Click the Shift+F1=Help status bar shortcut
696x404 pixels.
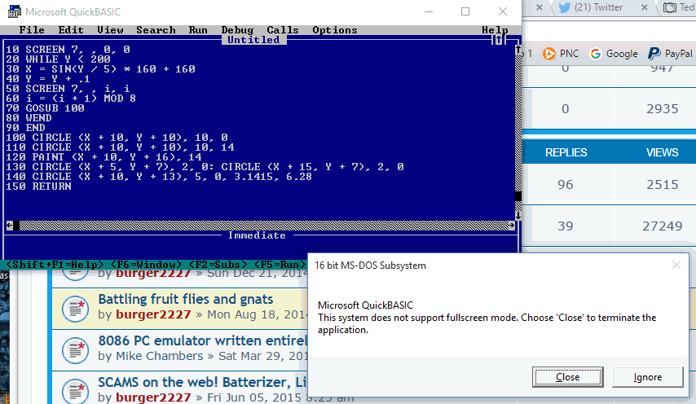point(55,265)
